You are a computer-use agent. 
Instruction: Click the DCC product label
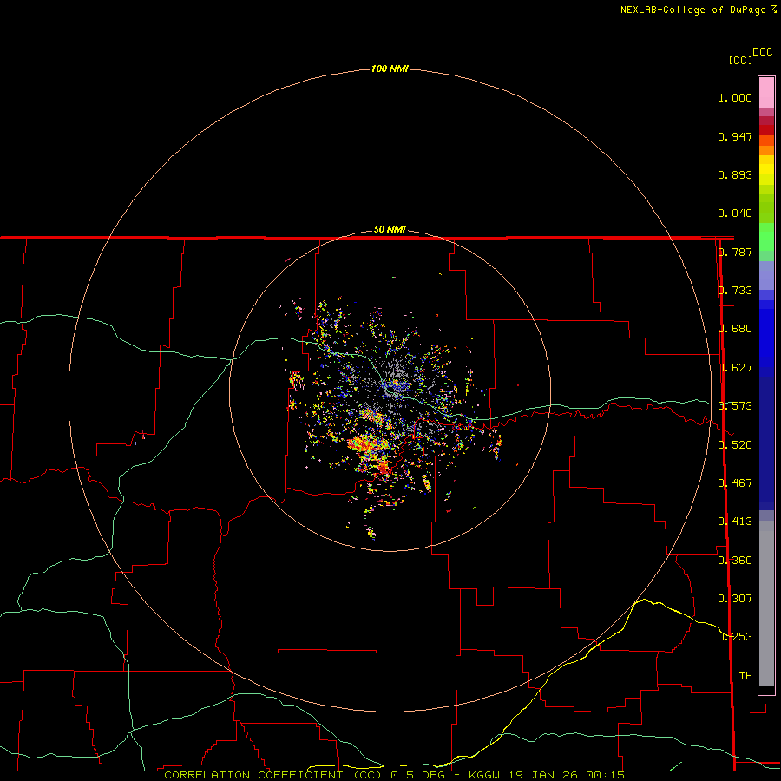coord(763,52)
